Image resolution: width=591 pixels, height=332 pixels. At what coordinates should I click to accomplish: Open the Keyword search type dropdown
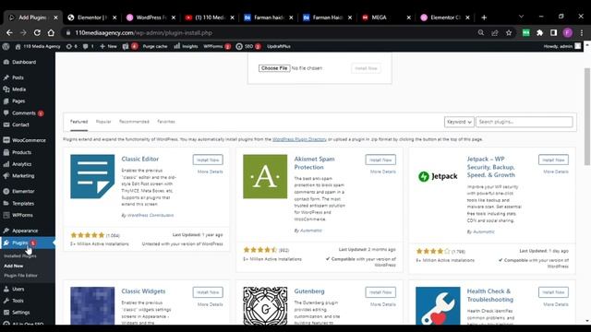click(x=459, y=122)
